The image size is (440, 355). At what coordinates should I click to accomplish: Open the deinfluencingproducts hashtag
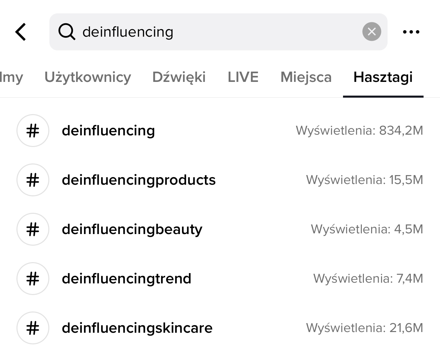[138, 180]
